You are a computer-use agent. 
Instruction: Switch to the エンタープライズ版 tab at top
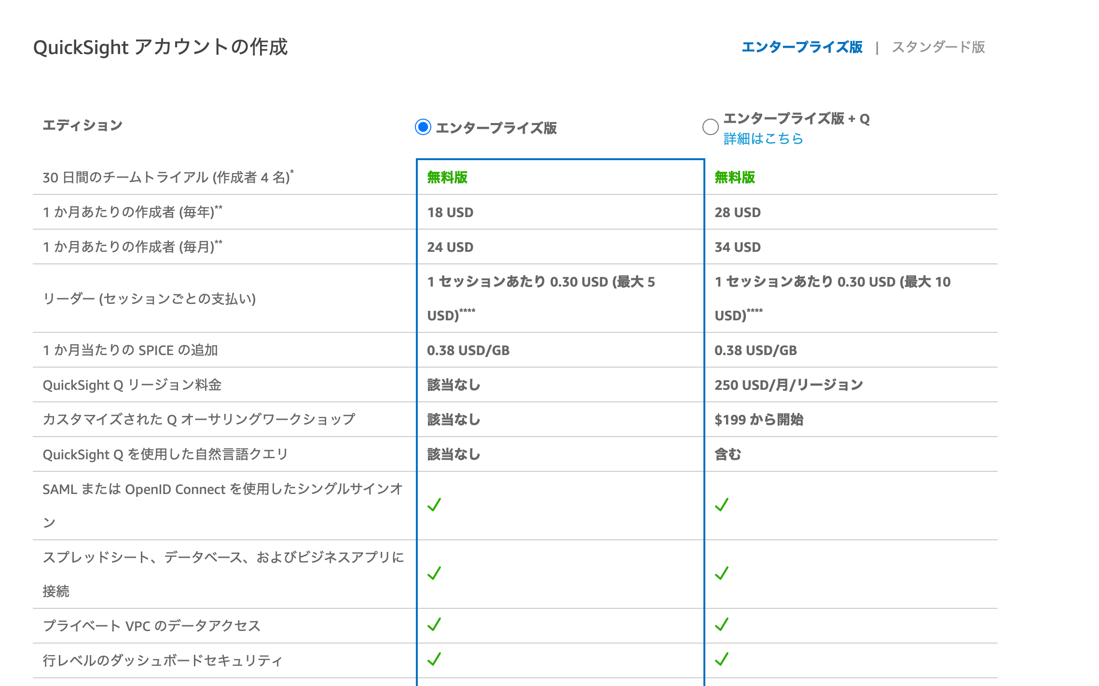click(x=802, y=47)
